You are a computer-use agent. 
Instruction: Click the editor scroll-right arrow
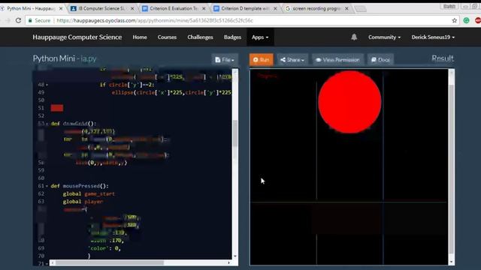[228, 262]
